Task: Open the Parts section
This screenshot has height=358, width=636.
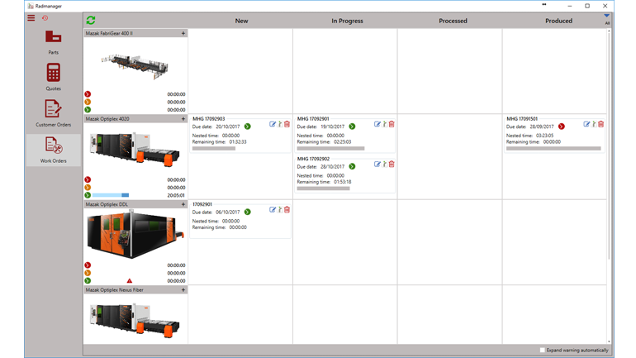Action: coord(53,42)
